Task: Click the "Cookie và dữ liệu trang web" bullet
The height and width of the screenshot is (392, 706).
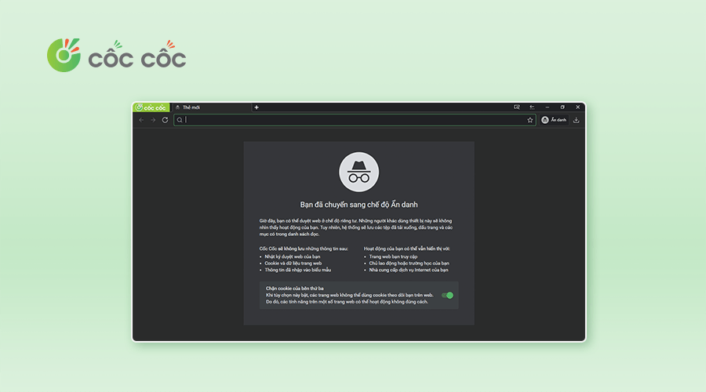Action: point(293,263)
